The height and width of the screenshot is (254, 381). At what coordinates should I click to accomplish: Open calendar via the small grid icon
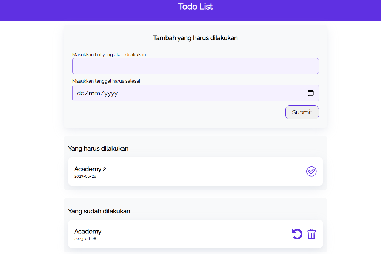pyautogui.click(x=311, y=93)
